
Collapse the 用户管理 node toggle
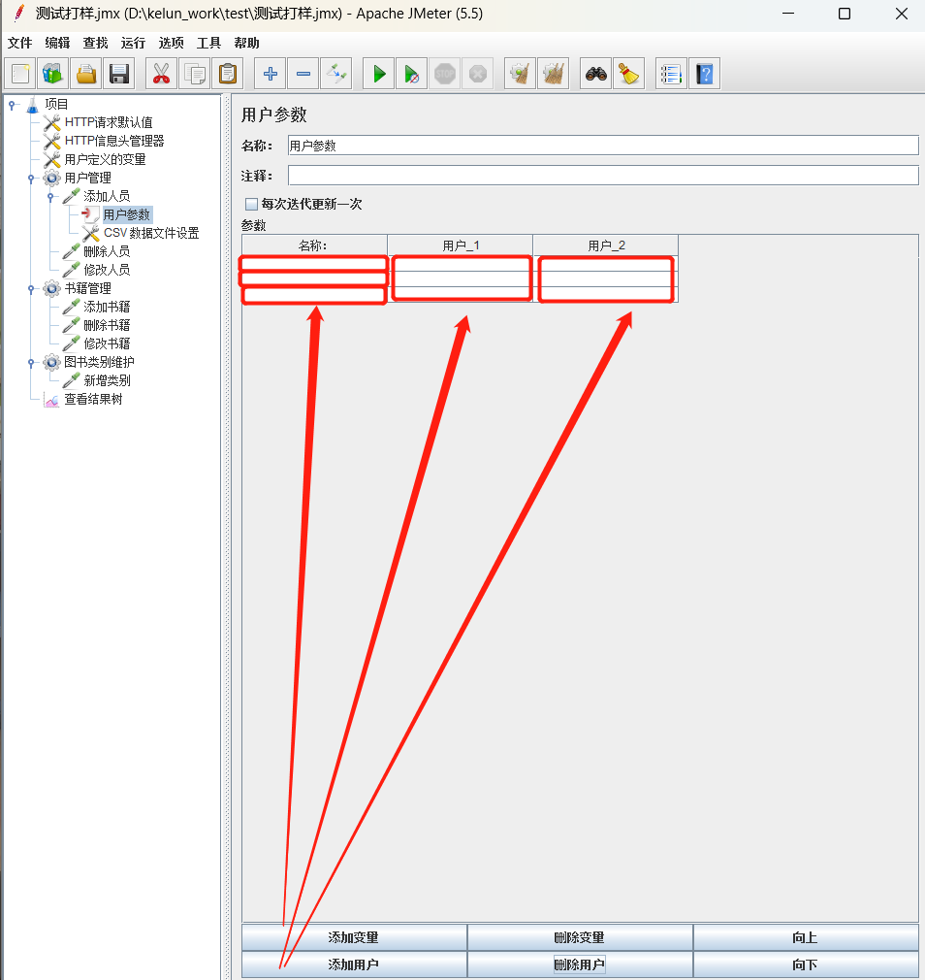pyautogui.click(x=31, y=179)
